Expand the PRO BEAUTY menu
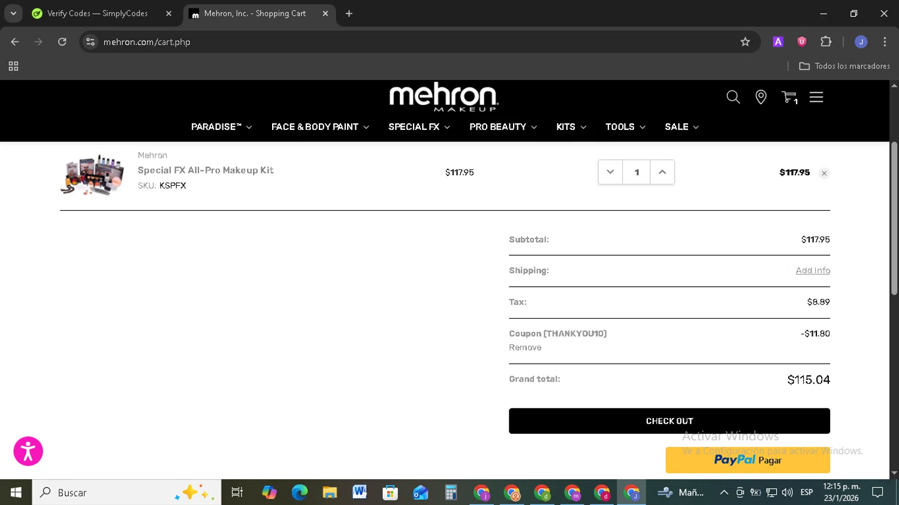This screenshot has width=899, height=505. (x=503, y=127)
